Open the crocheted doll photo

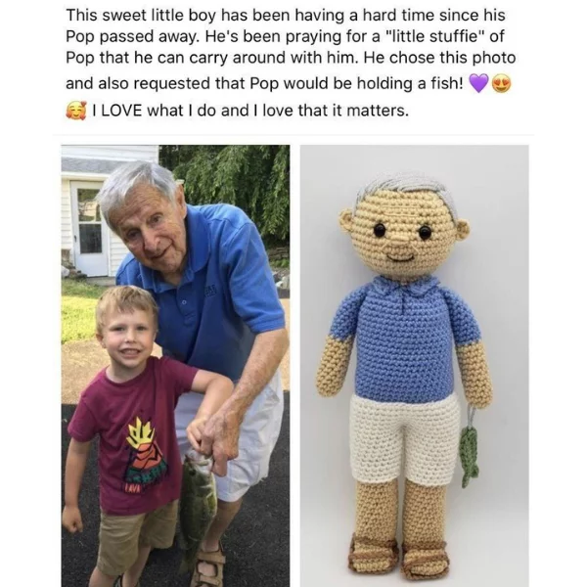(414, 365)
